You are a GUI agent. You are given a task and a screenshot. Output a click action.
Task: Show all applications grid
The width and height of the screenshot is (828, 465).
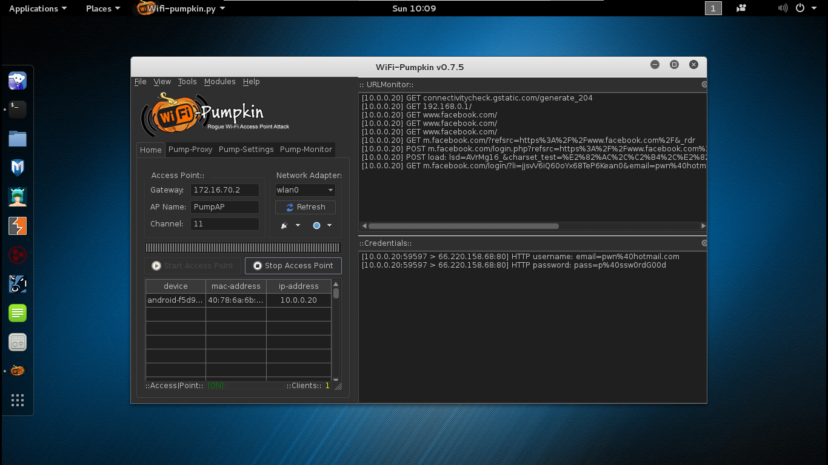(x=18, y=400)
